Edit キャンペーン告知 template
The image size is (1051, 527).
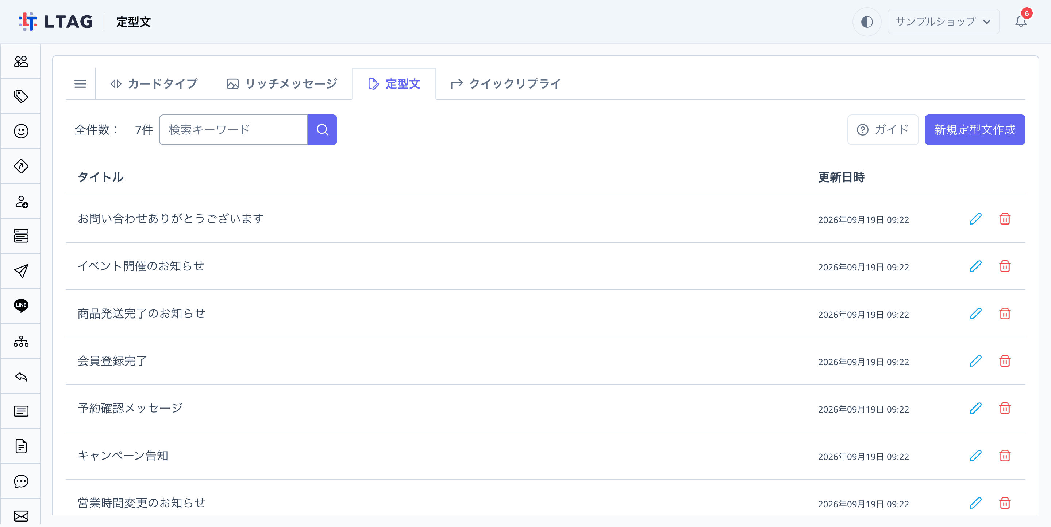[975, 455]
